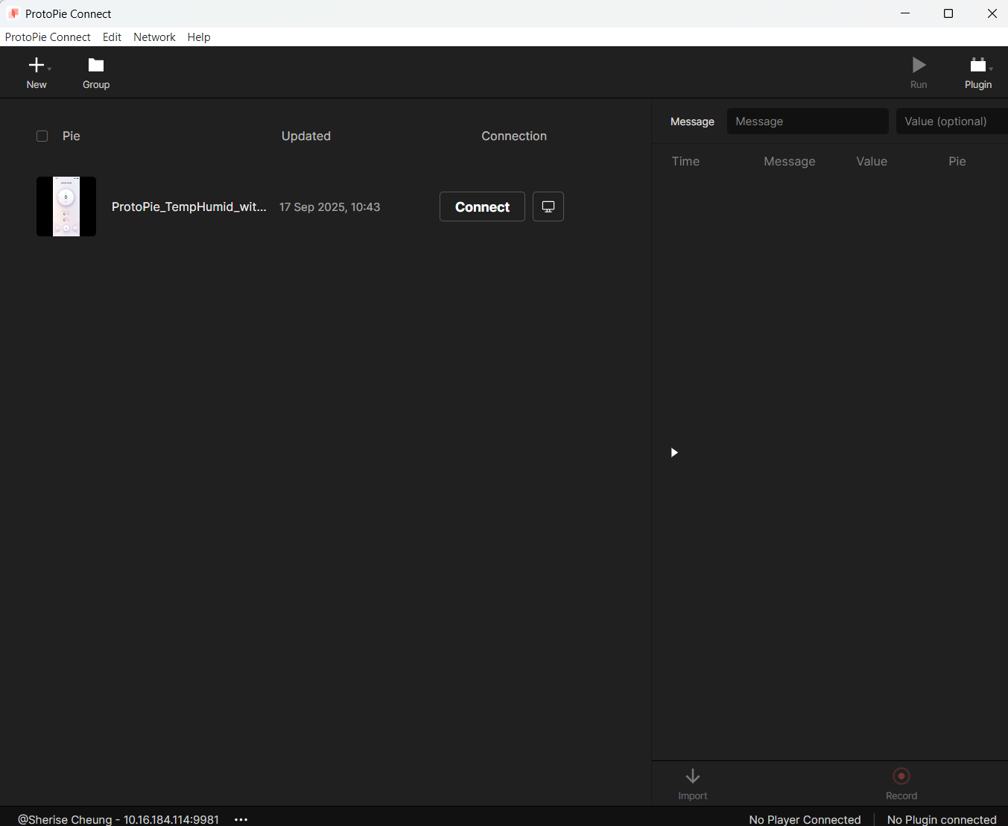
Task: Open the Network menu
Action: coord(154,37)
